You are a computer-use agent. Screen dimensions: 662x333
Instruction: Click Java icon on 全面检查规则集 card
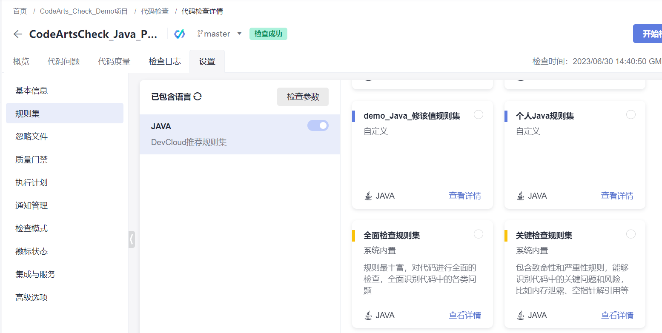(x=368, y=315)
